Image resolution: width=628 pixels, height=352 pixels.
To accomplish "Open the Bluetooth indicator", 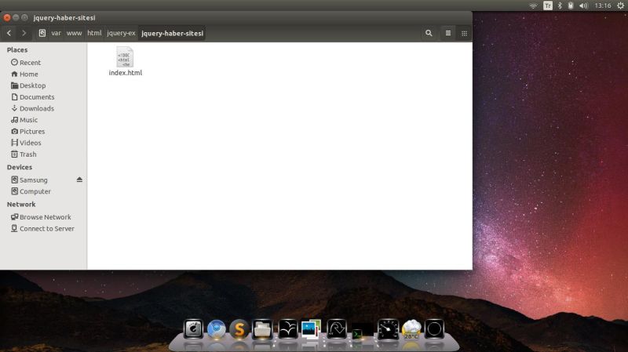I will pos(560,5).
